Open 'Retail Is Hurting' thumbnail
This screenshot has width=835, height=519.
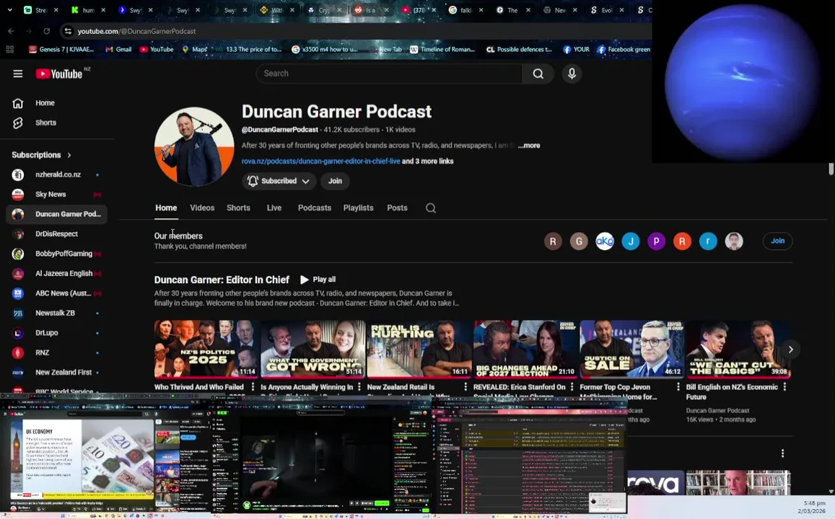click(419, 349)
